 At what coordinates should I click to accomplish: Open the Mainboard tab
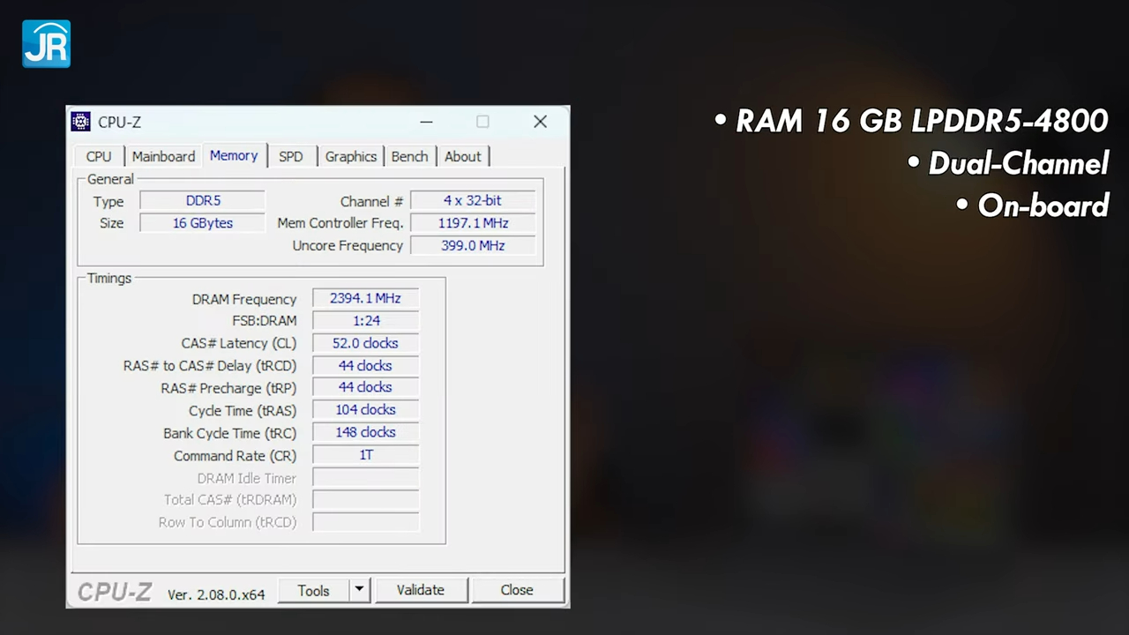163,156
